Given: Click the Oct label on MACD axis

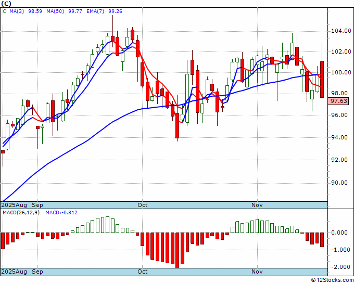Looking at the screenshot, I should 143,272.
